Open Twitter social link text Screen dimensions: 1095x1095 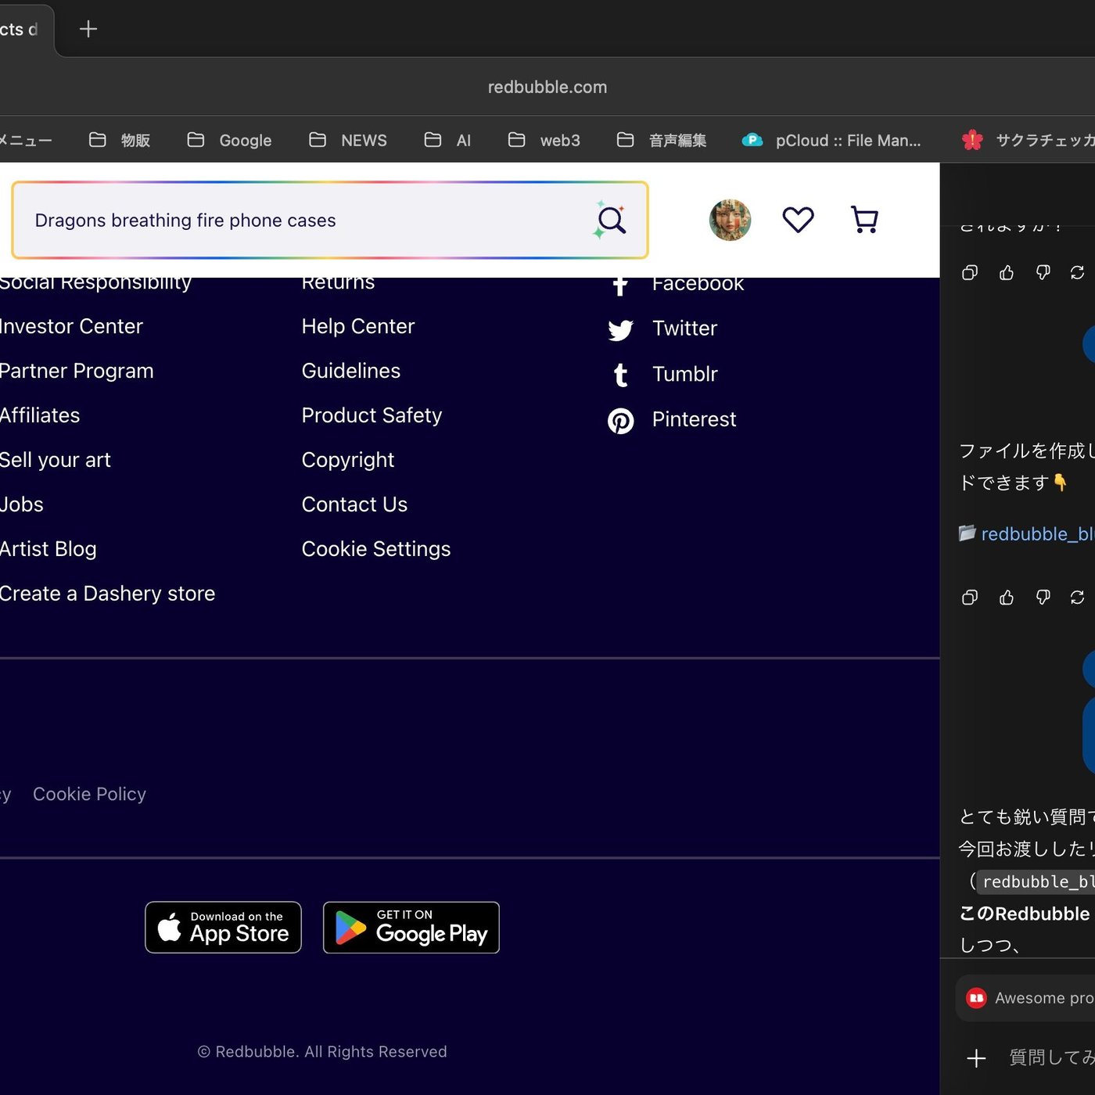(684, 328)
